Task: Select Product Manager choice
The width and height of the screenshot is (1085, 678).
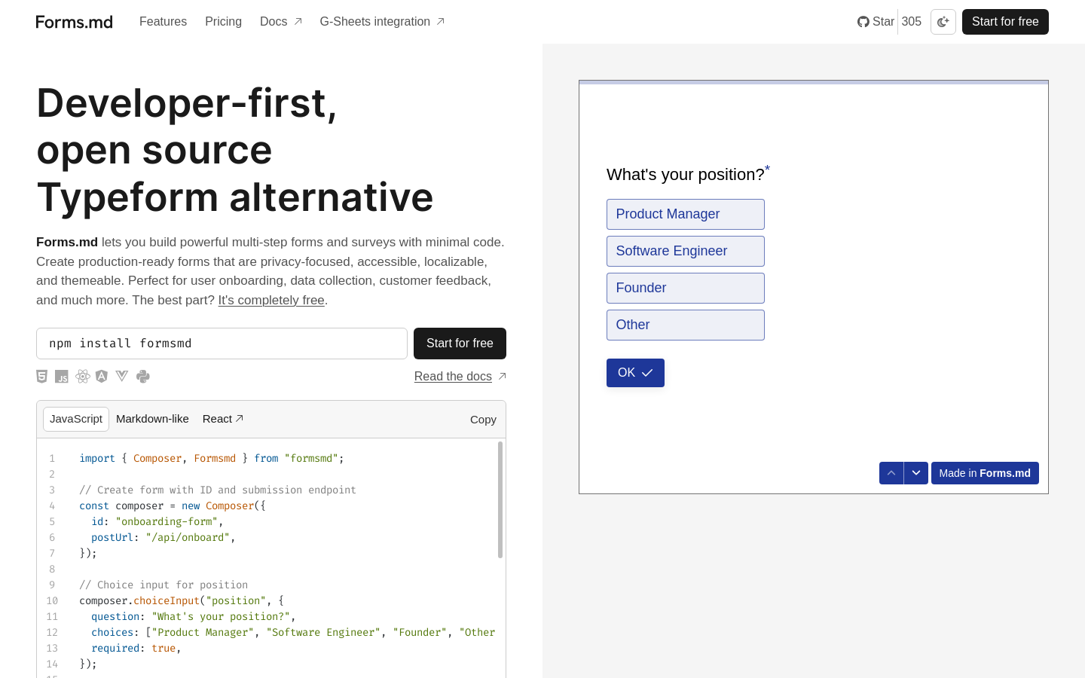Action: (686, 214)
